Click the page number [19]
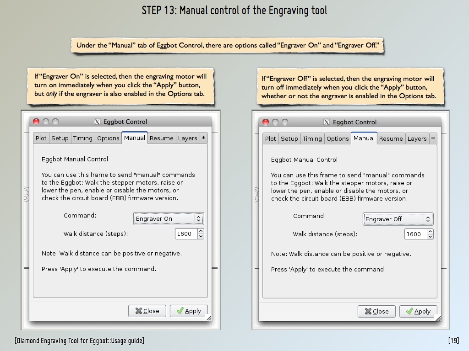Screen dimensions: 469x351 tap(453, 340)
